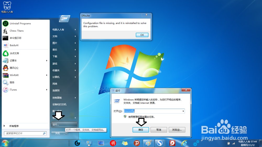Open 服务 services entry
The height and width of the screenshot is (147, 262).
(x=26, y=82)
